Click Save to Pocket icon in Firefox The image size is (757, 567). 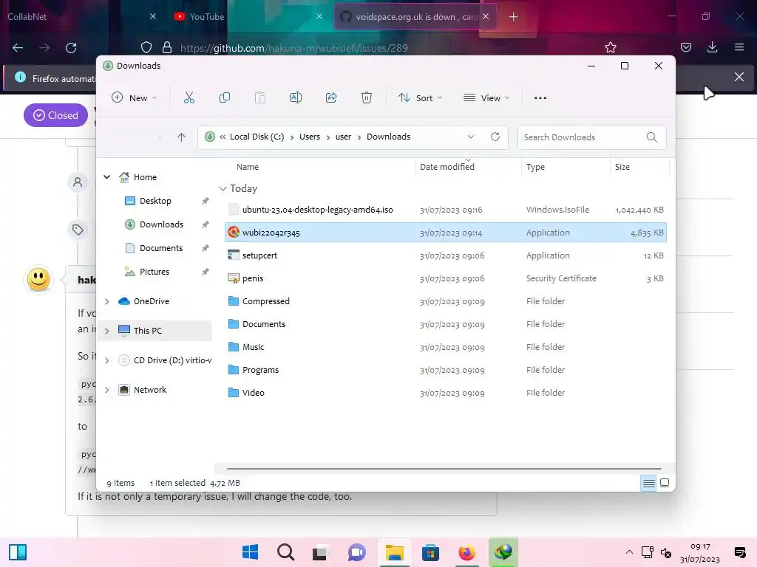point(685,47)
